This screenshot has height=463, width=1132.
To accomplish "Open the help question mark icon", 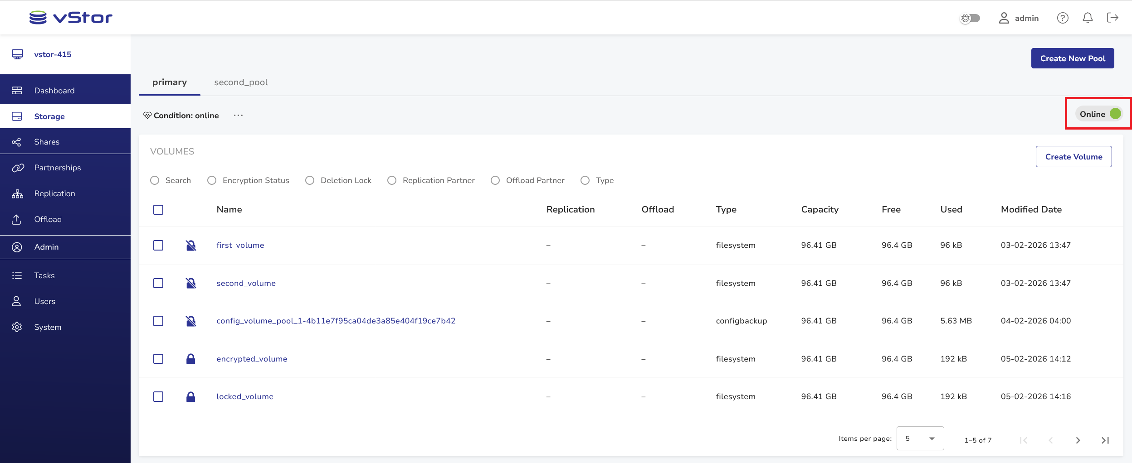I will click(1062, 18).
